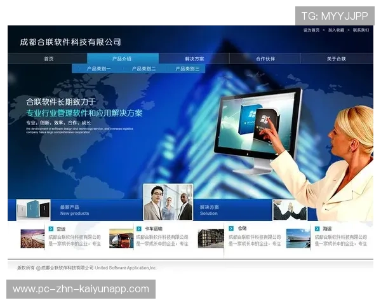Screen dimensions: 381x305
Task: Click the text 合联软件长期致力于
Action: [61, 102]
